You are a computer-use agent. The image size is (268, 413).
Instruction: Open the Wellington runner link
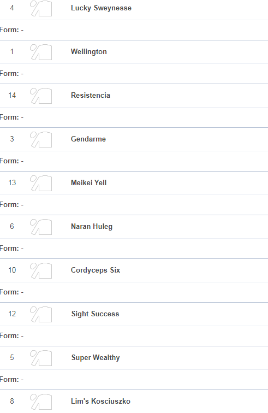[89, 52]
